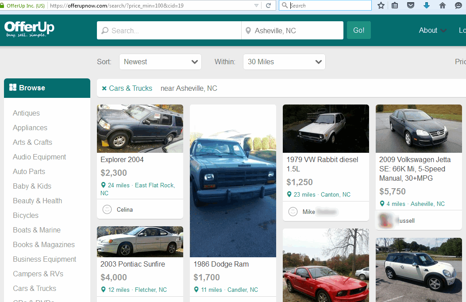Click the OfferUp logo
This screenshot has width=466, height=302.
tap(29, 29)
